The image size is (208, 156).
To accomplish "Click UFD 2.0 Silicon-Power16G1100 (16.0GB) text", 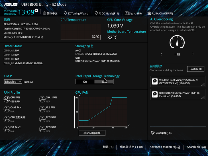I will [x=97, y=61].
